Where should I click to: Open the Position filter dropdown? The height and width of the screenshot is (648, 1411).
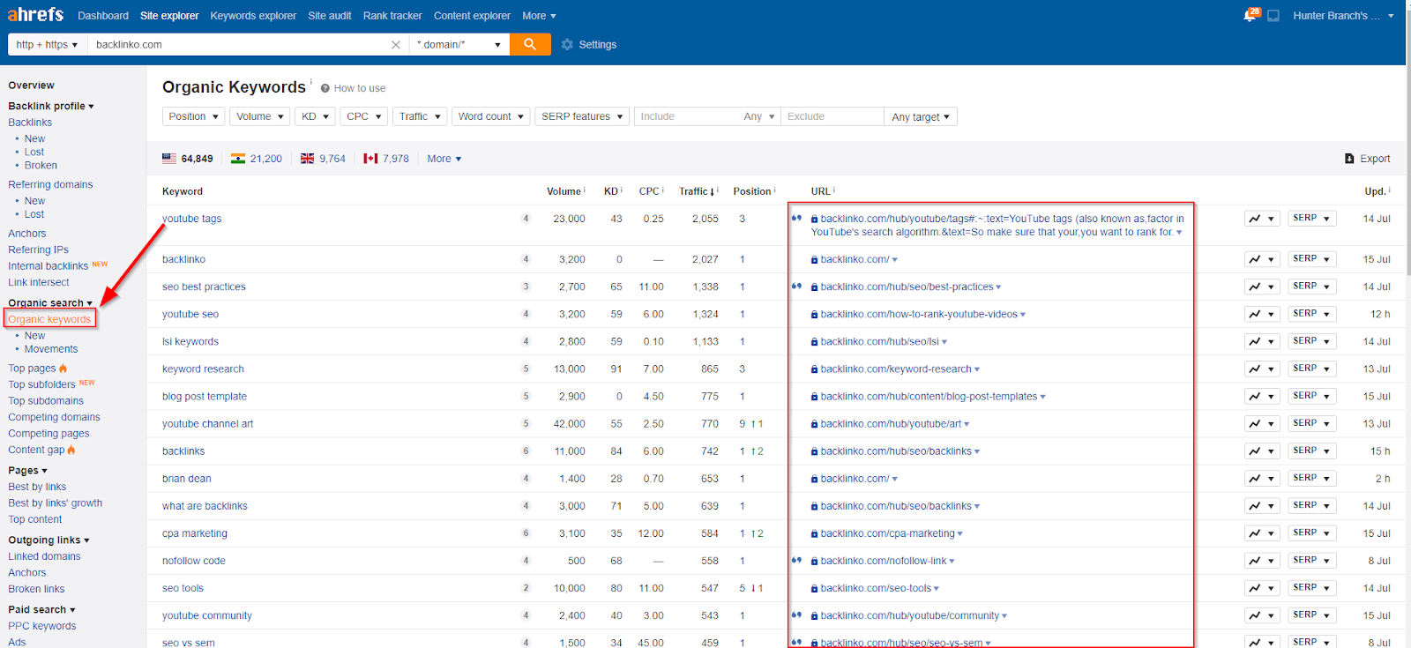pyautogui.click(x=193, y=116)
